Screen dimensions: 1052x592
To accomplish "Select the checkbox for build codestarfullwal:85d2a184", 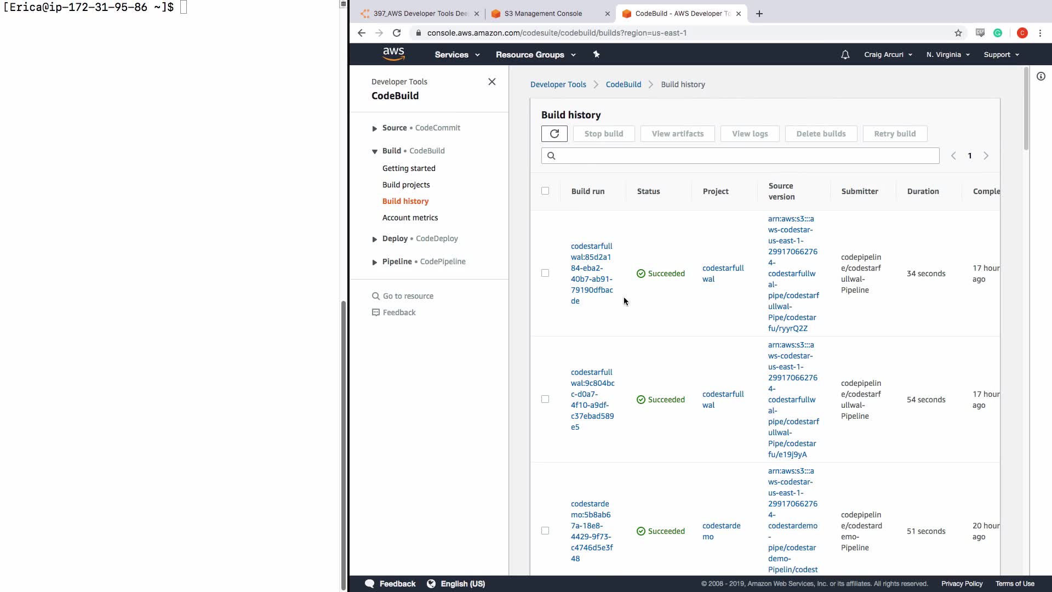I will pyautogui.click(x=545, y=273).
